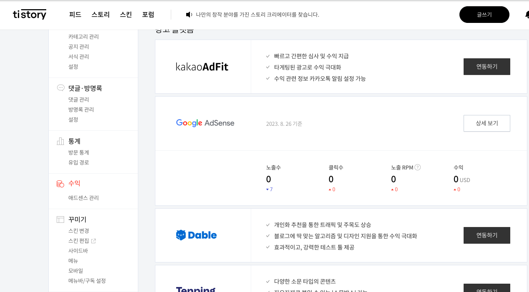Click the 글쓰기 button
The width and height of the screenshot is (529, 292).
(x=484, y=15)
